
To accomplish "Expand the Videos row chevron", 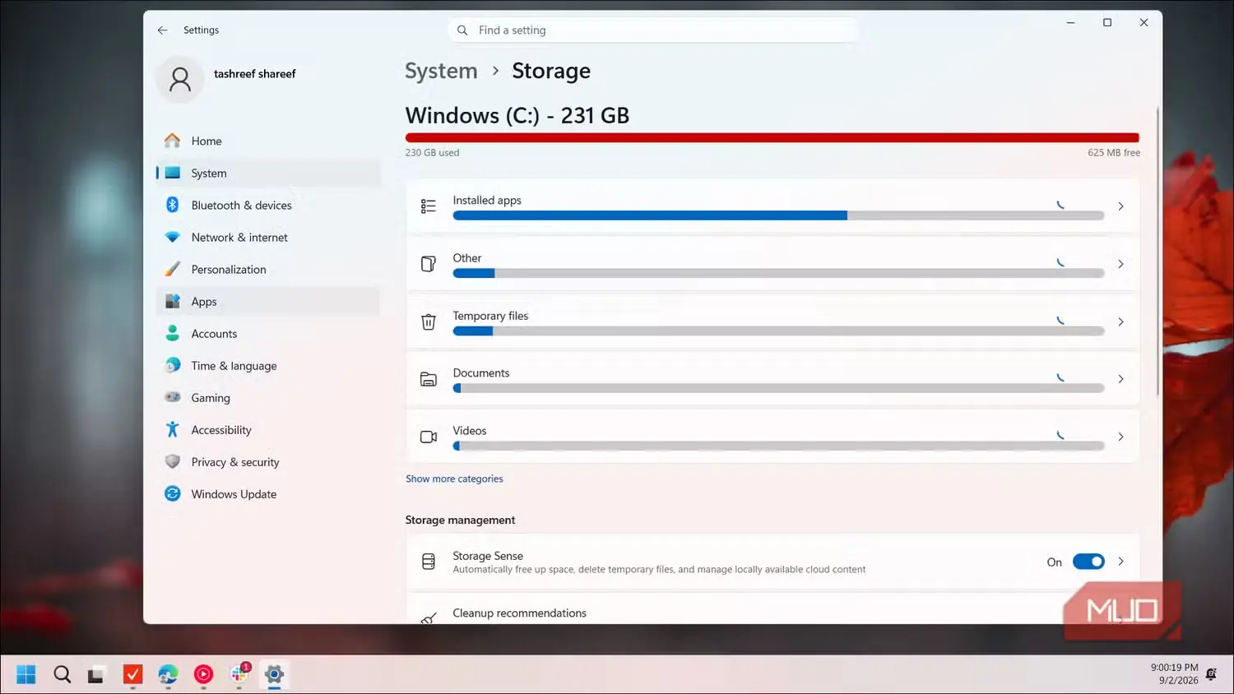I will pos(1120,437).
